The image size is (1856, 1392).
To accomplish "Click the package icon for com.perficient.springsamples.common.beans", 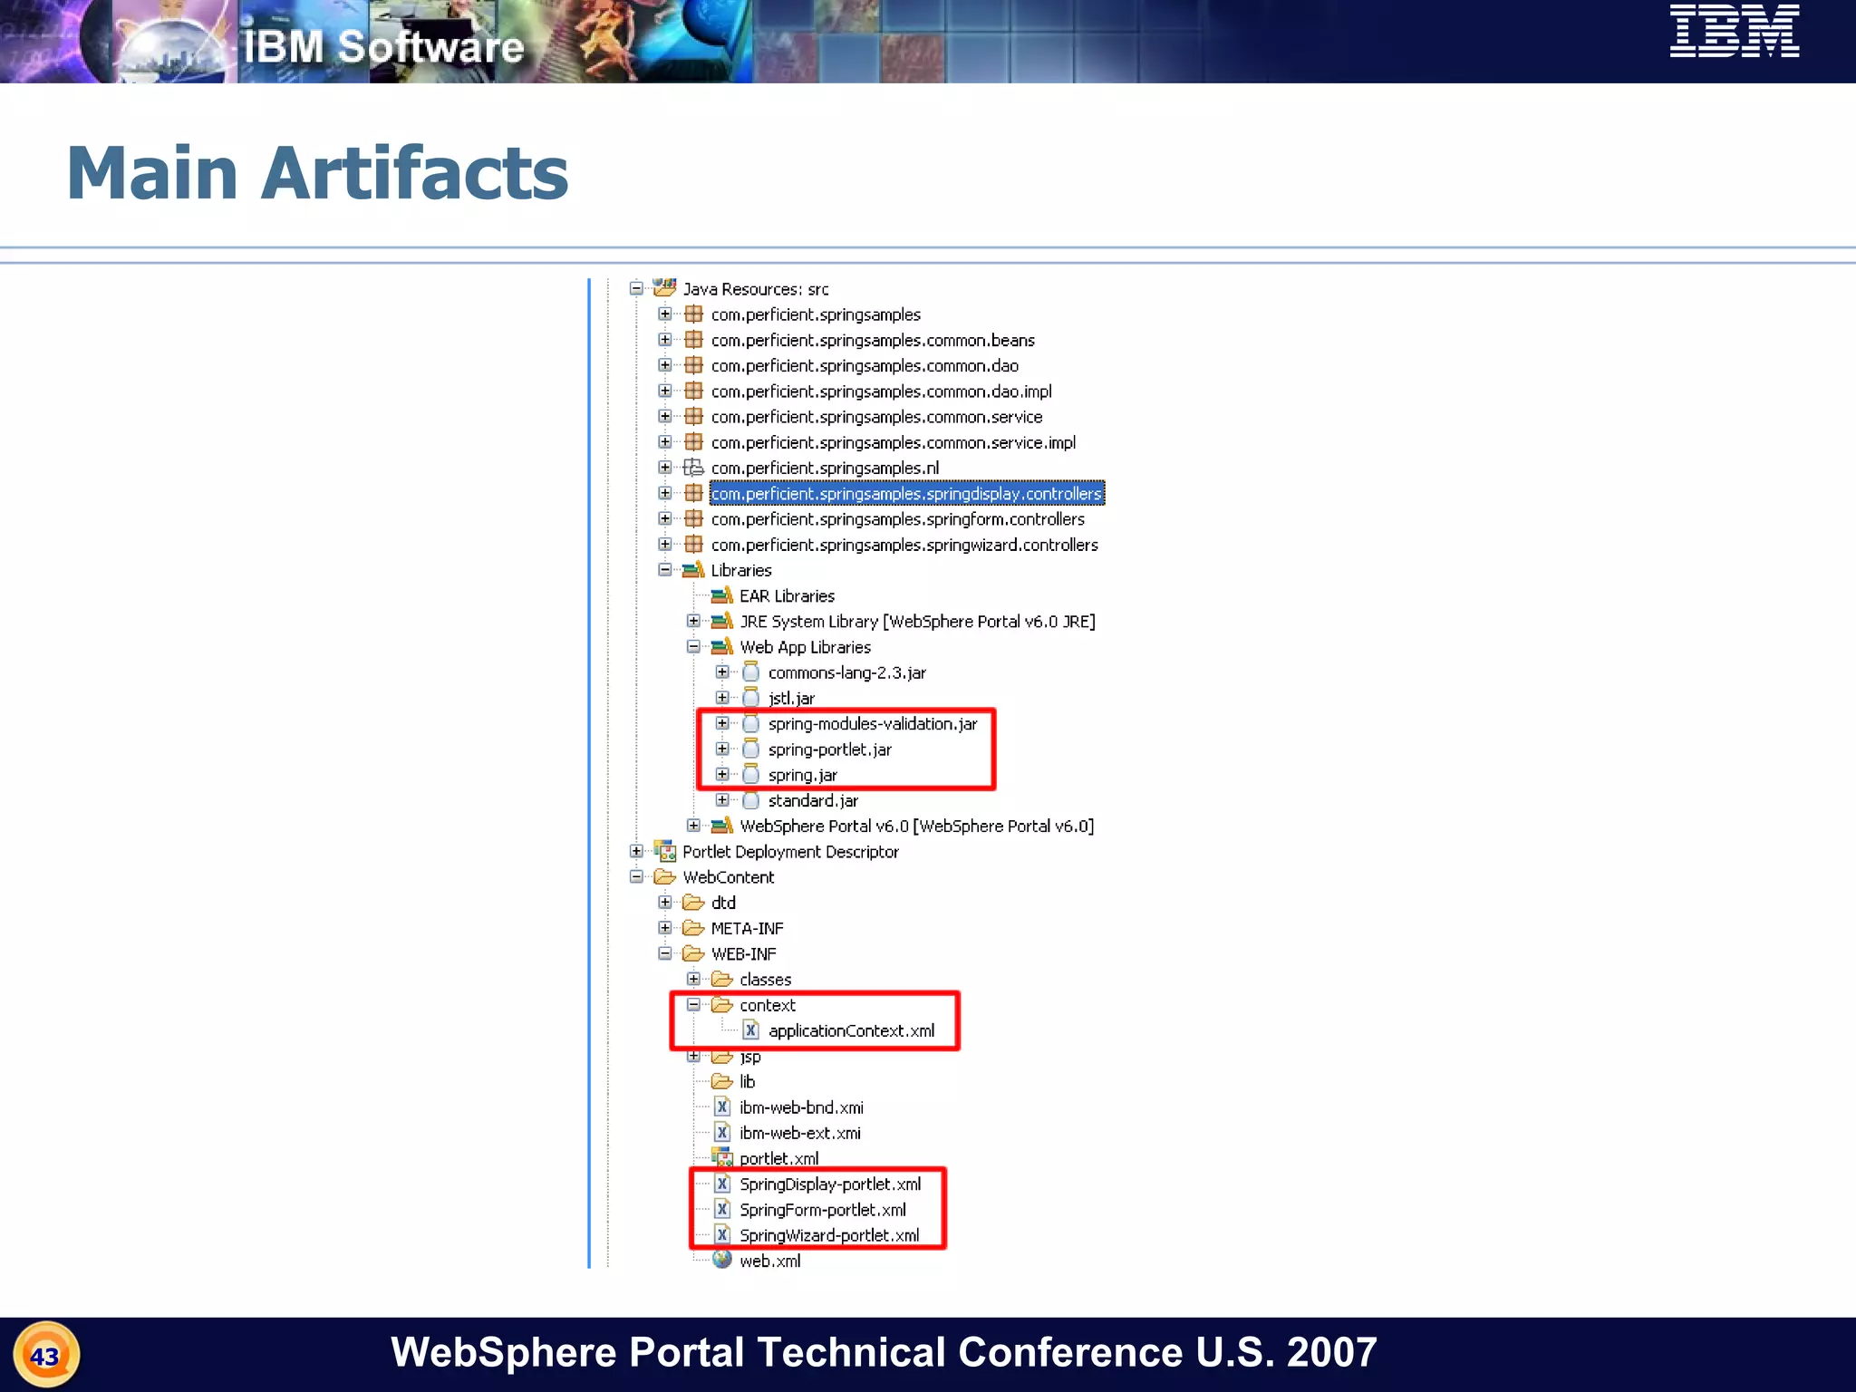I will (693, 340).
